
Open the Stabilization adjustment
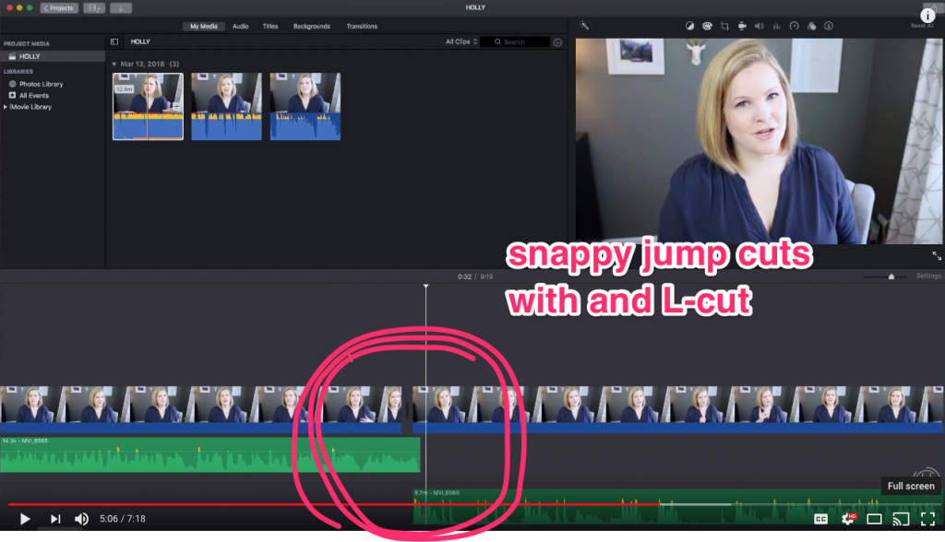742,27
